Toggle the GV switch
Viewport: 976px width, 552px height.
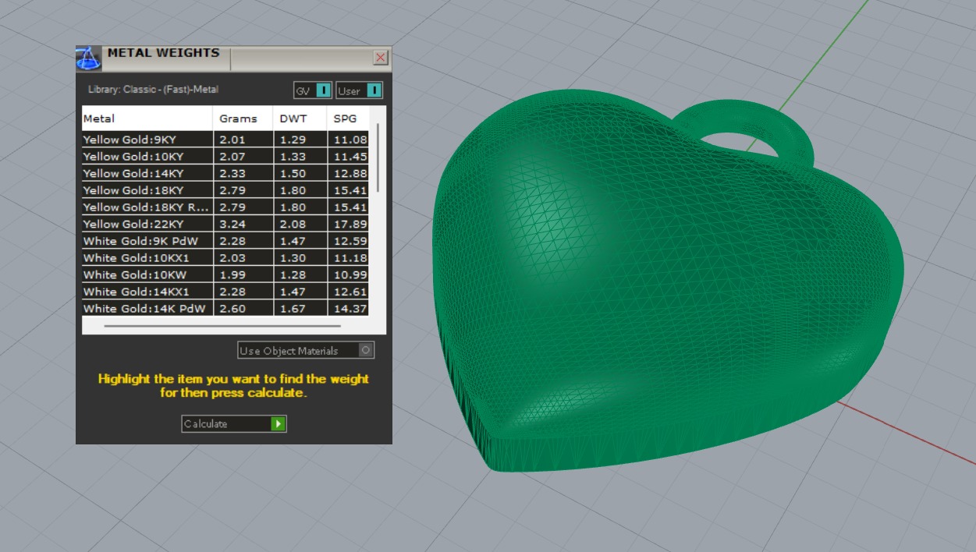tap(313, 90)
